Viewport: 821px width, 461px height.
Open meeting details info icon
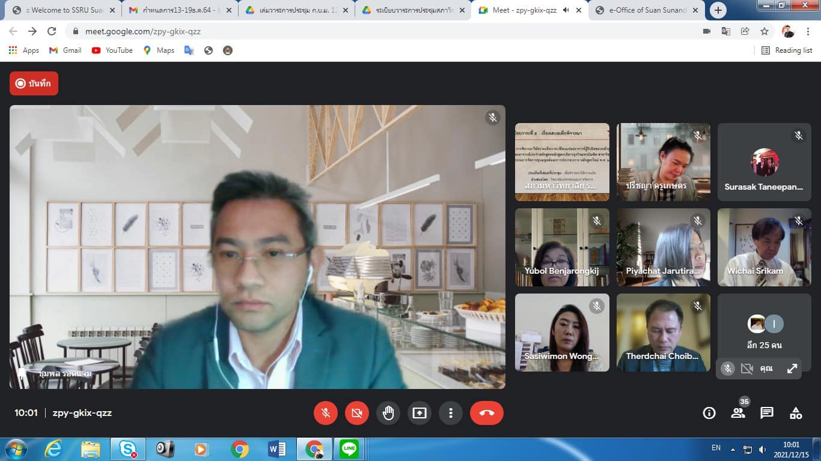(709, 413)
